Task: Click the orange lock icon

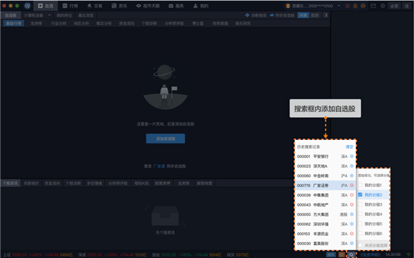Action: point(355,6)
